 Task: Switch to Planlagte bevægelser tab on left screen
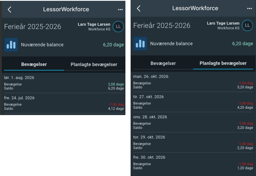[94, 64]
